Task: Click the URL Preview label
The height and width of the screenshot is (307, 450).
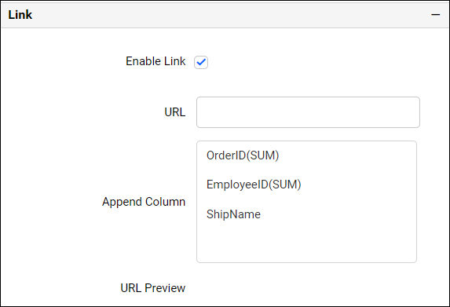Action: click(152, 288)
